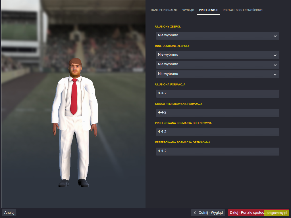
Task: Open the Portale społecznościowe tab
Action: [x=243, y=10]
